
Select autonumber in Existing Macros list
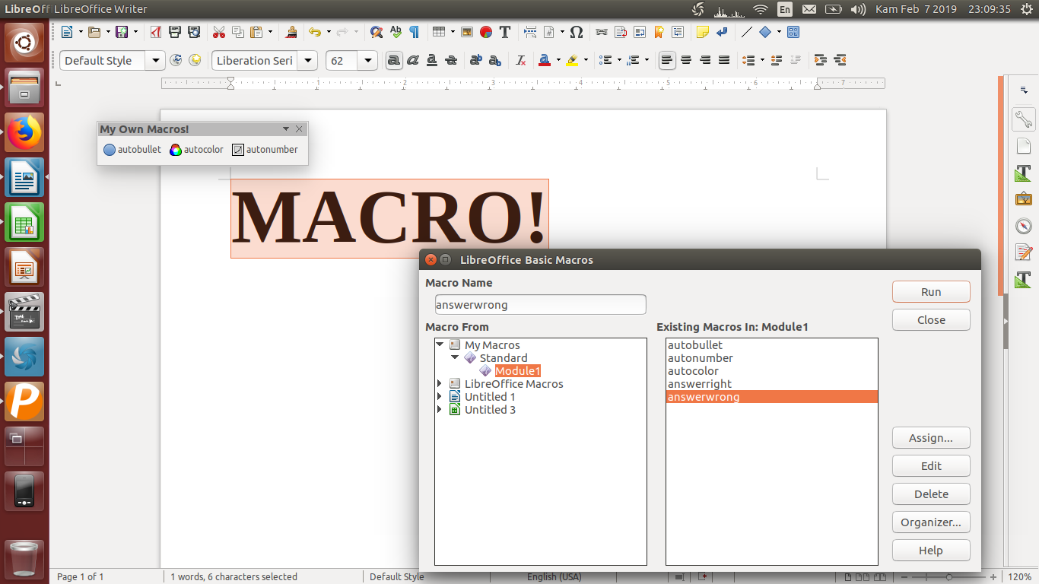coord(771,358)
